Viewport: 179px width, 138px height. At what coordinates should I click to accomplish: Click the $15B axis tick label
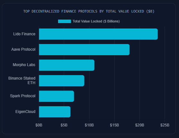(x=115, y=125)
